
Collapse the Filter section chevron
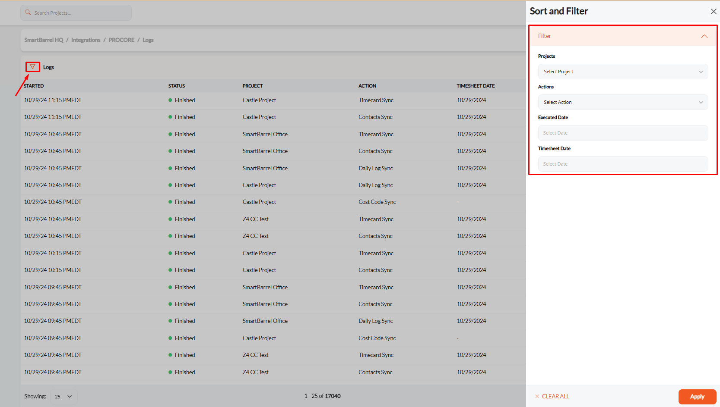pos(704,36)
